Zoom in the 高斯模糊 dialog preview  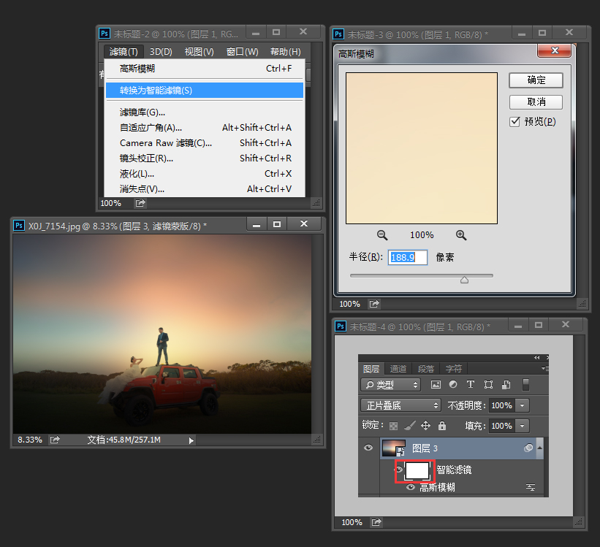click(x=461, y=235)
